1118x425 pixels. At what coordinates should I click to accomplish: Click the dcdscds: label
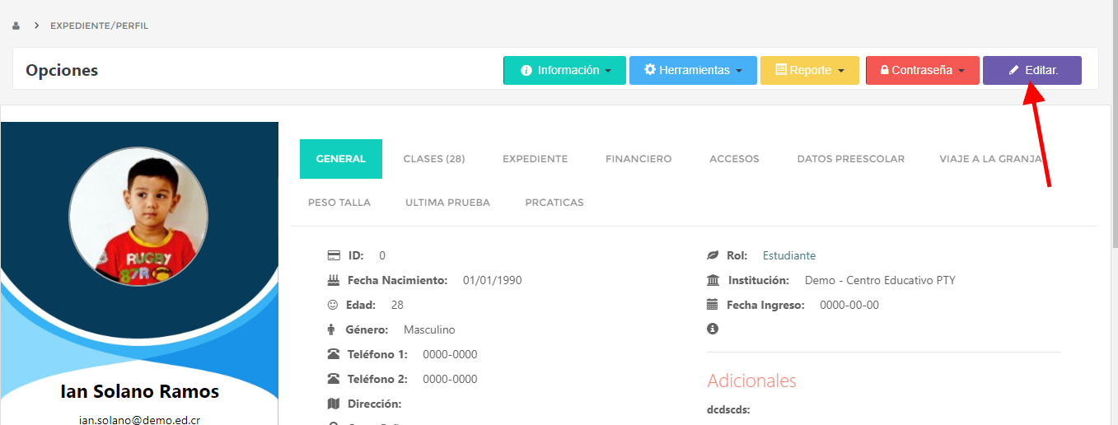point(728,409)
